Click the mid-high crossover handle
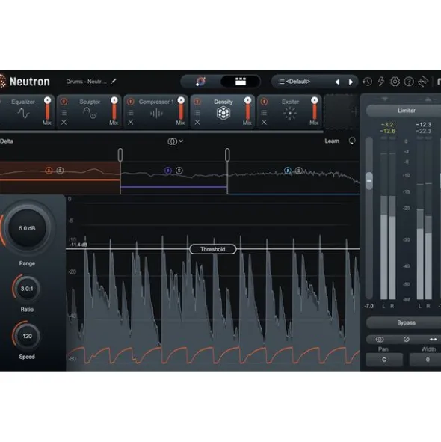 (227, 155)
